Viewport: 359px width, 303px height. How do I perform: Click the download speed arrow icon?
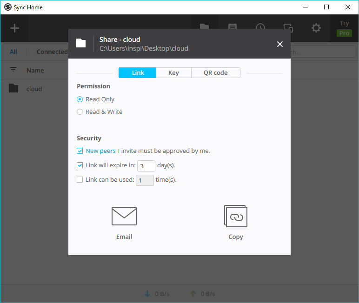(x=147, y=294)
